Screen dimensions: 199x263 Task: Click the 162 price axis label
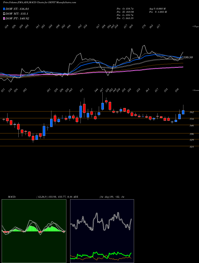192,112
